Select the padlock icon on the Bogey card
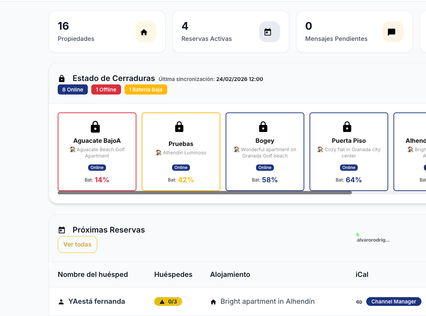This screenshot has height=316, width=426. [x=265, y=127]
